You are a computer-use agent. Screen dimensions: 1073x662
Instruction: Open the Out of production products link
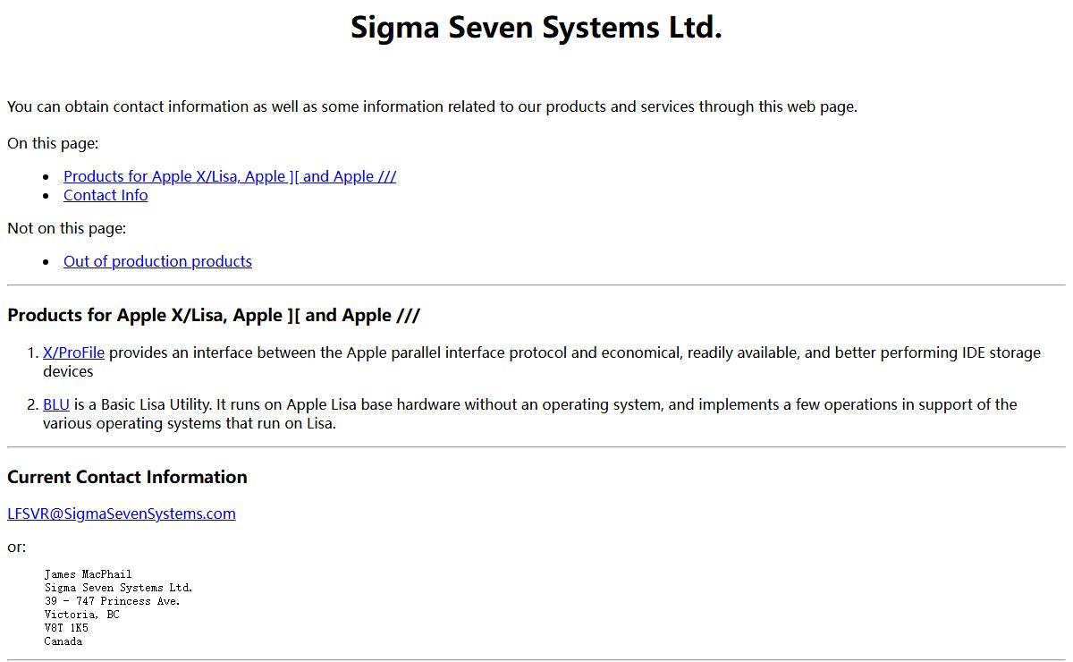[x=157, y=261]
